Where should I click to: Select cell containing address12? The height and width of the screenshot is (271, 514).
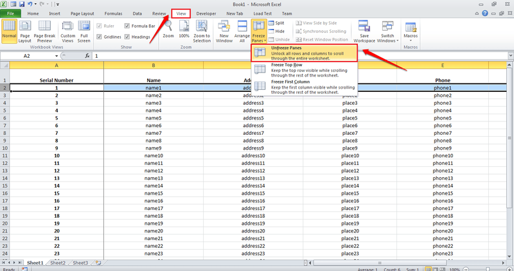[x=253, y=171]
